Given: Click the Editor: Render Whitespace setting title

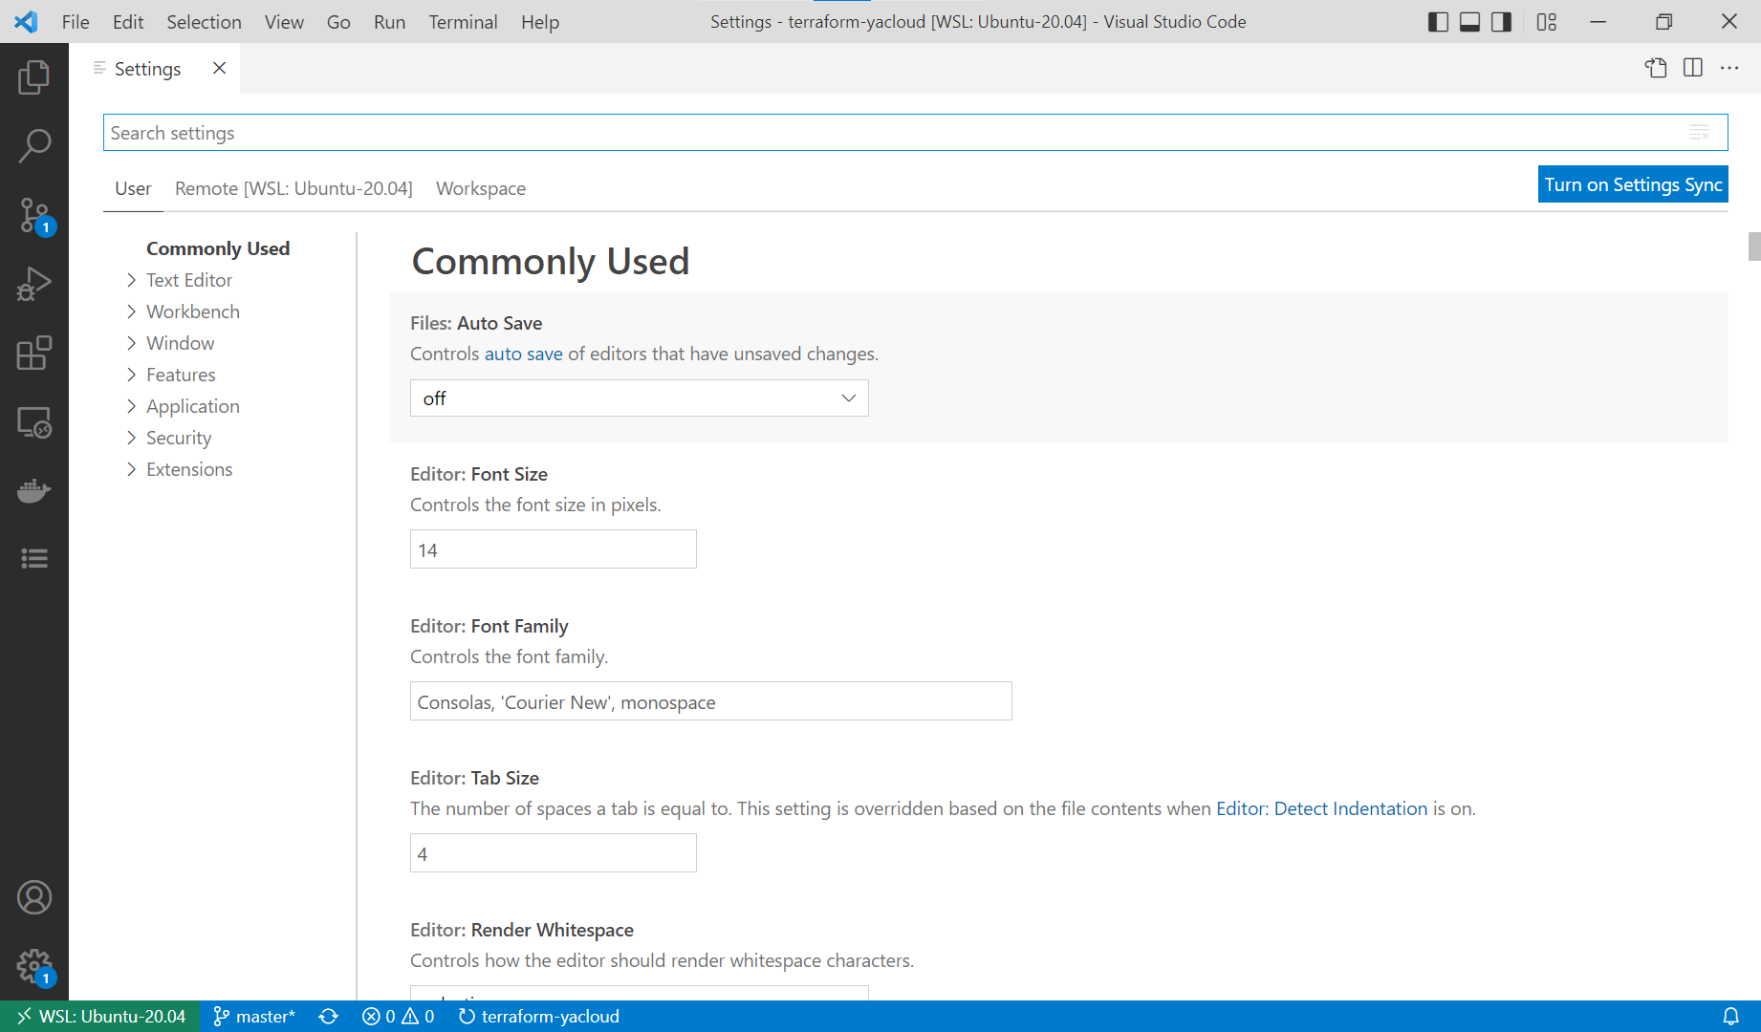Looking at the screenshot, I should tap(522, 930).
